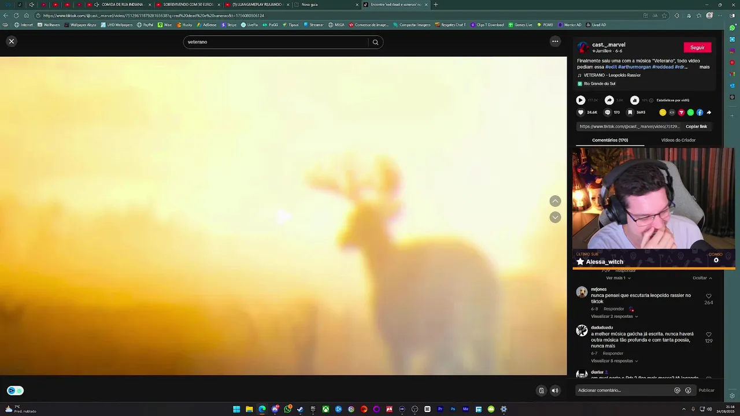Toggle the floating player pill button
Screen dimensions: 740x416
click(15, 391)
